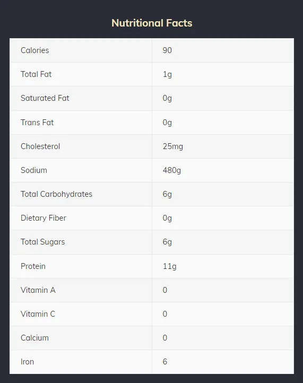The height and width of the screenshot is (383, 303).
Task: Click the 480g sodium value
Action: pos(172,170)
